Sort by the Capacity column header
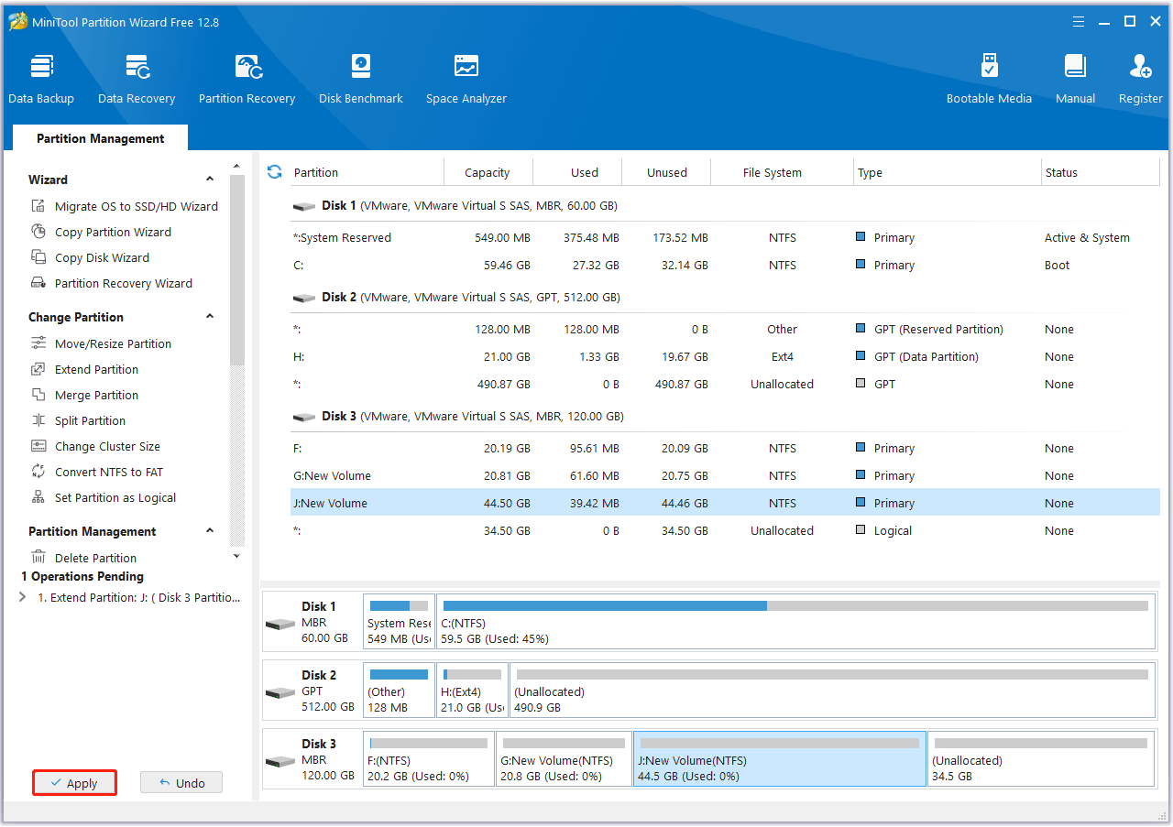Image resolution: width=1173 pixels, height=827 pixels. pos(488,172)
